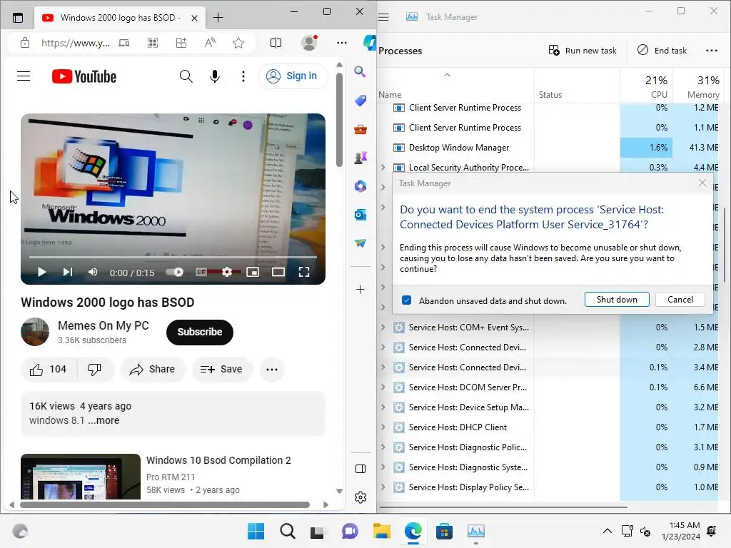Open Task Manager navigation hamburger menu
Viewport: 731px width, 548px height.
click(x=383, y=17)
